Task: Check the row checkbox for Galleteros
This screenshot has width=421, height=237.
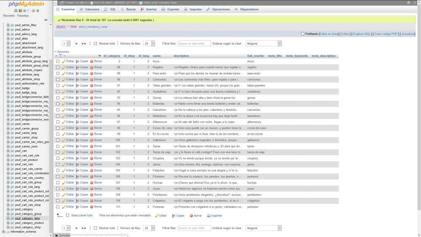Action: tap(58, 140)
